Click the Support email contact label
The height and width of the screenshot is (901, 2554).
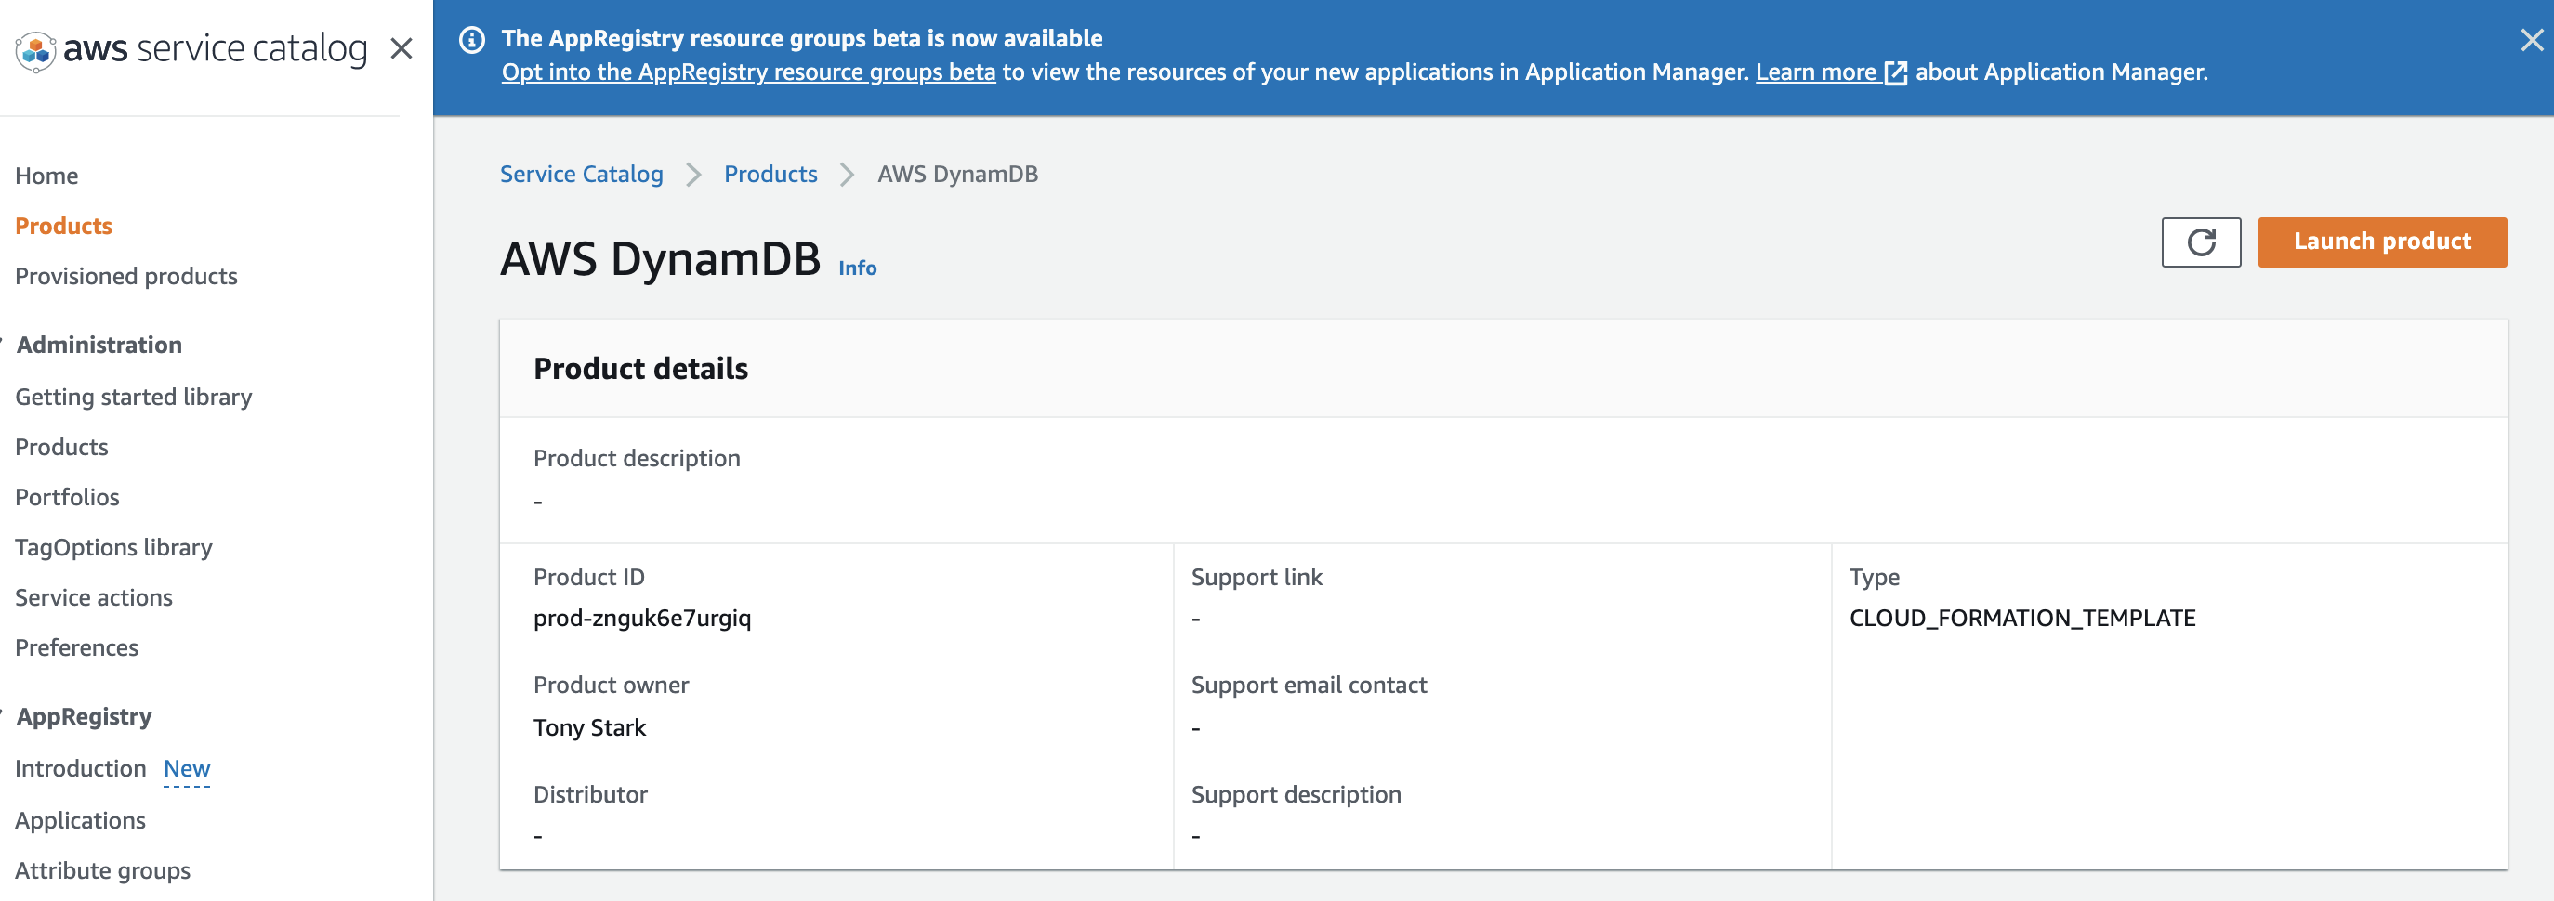click(x=1309, y=685)
